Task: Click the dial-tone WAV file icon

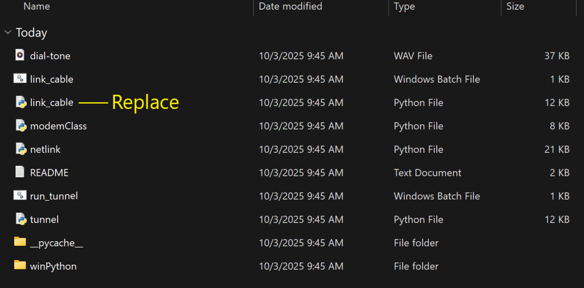Action: coord(20,55)
